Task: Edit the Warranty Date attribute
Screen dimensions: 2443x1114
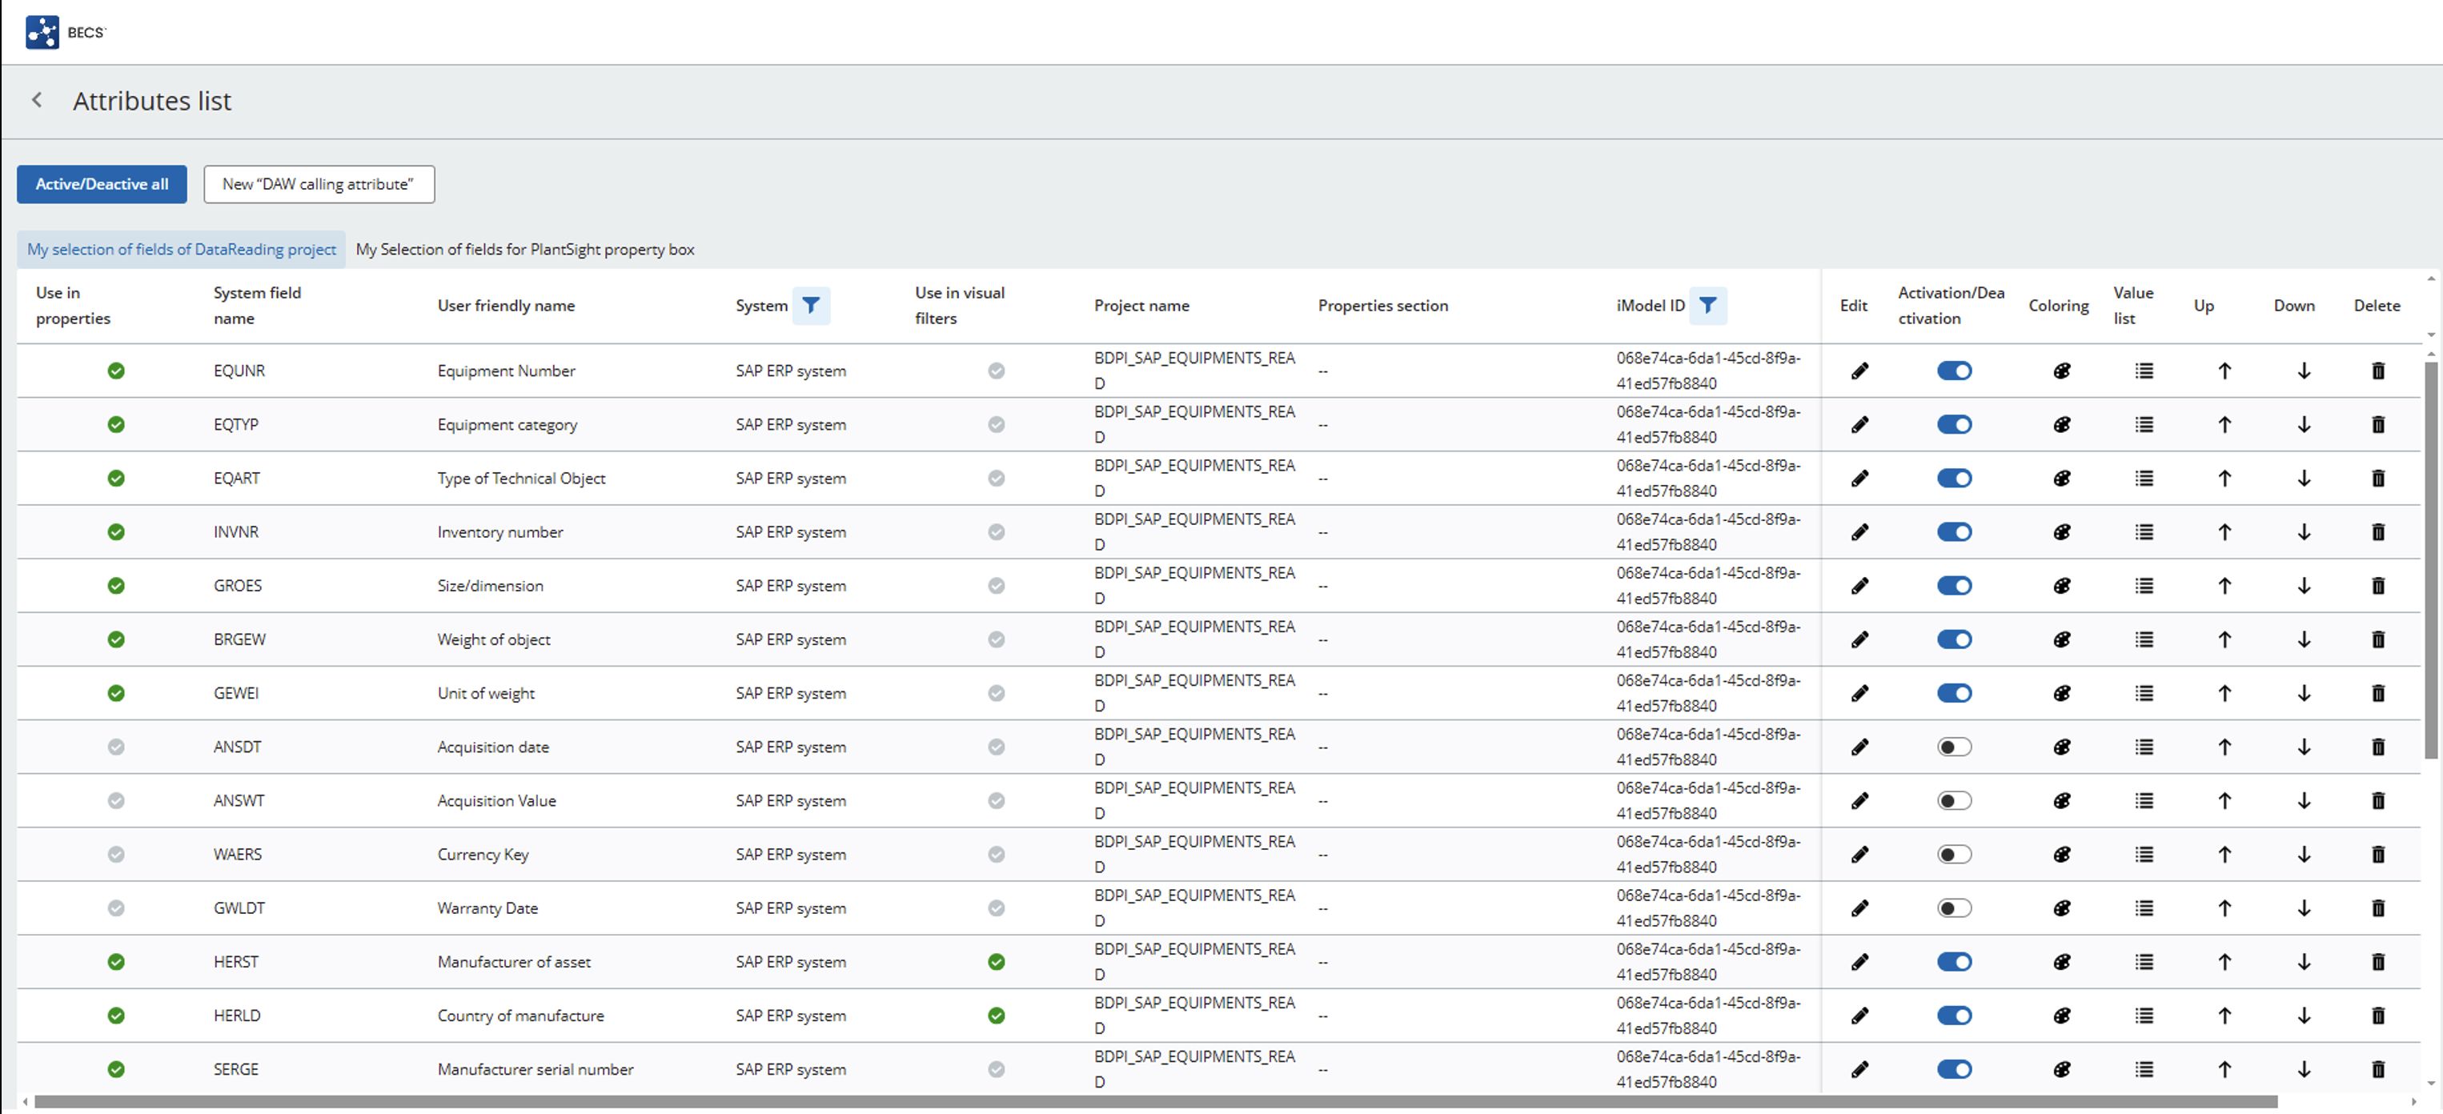Action: (1859, 908)
